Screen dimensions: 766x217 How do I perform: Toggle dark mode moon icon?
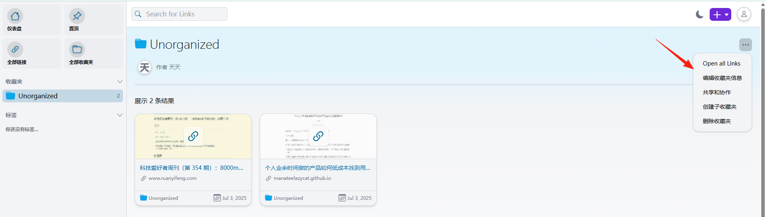pyautogui.click(x=699, y=14)
